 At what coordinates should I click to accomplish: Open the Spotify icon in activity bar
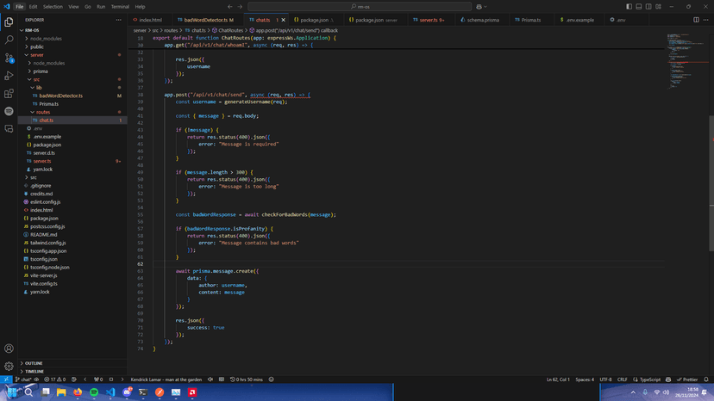pyautogui.click(x=9, y=111)
